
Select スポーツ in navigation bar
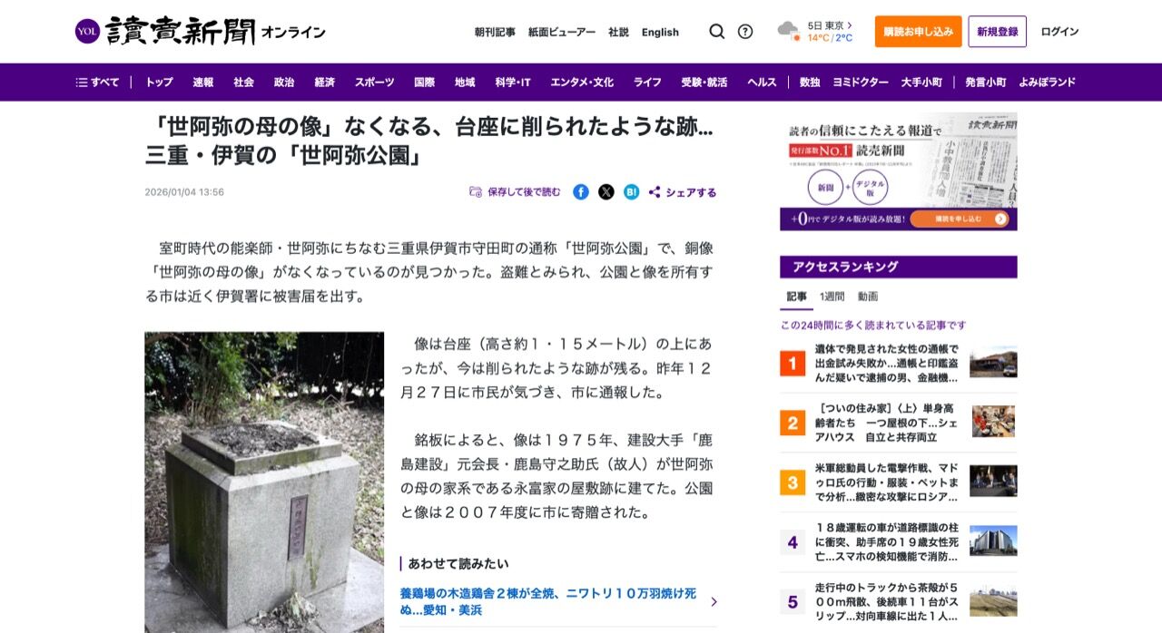tap(375, 83)
